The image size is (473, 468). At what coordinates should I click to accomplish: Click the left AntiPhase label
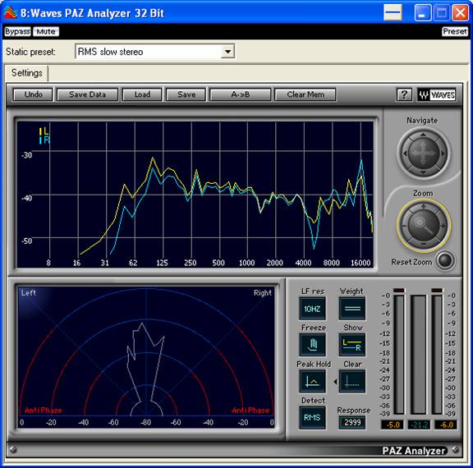click(x=44, y=411)
